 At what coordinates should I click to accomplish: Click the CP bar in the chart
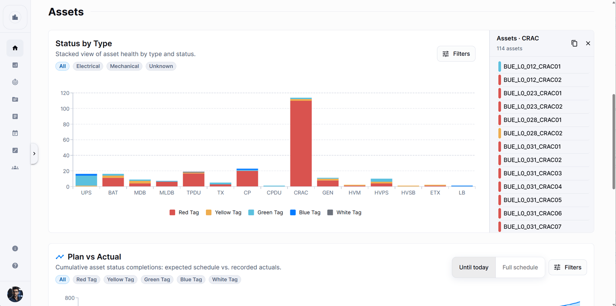click(x=247, y=178)
